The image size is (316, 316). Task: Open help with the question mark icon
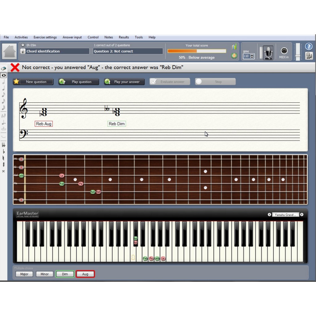(309, 47)
